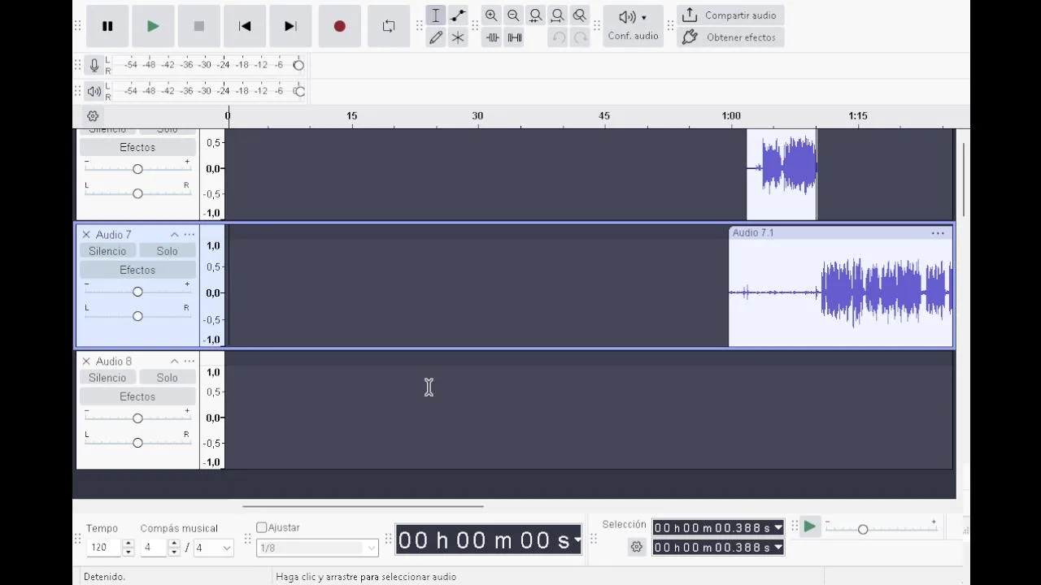1041x585 pixels.
Task: Click Play-at-speed green button
Action: click(809, 526)
